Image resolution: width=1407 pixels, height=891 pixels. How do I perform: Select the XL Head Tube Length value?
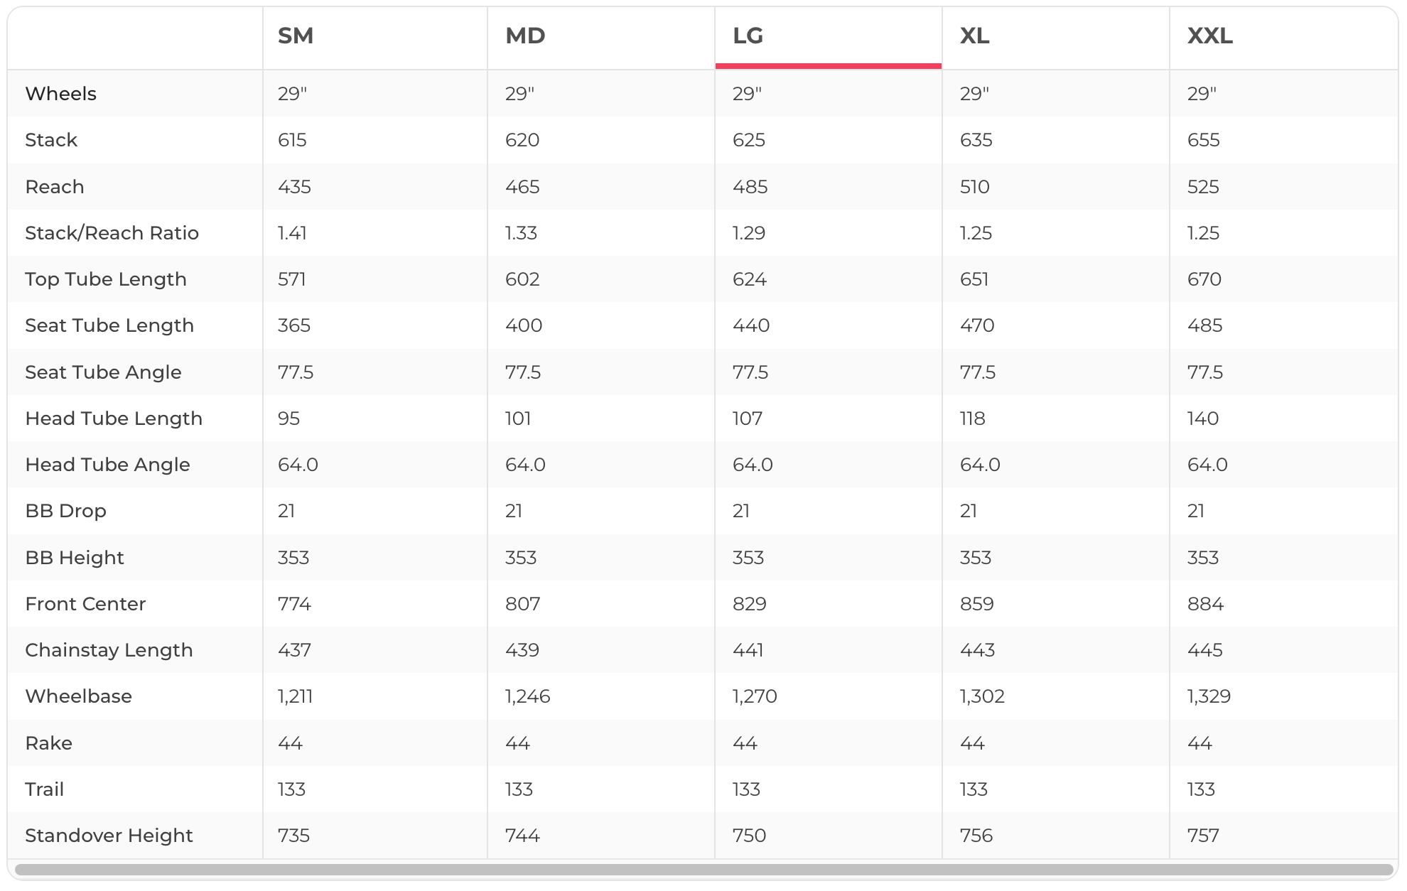[x=973, y=418]
